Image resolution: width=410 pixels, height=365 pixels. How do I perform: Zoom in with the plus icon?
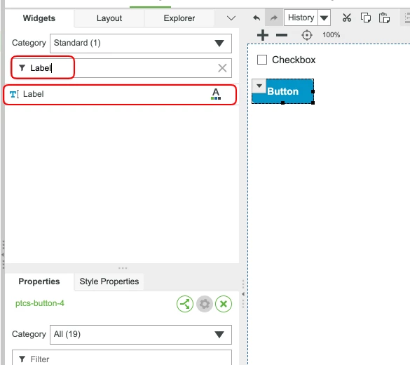click(263, 35)
